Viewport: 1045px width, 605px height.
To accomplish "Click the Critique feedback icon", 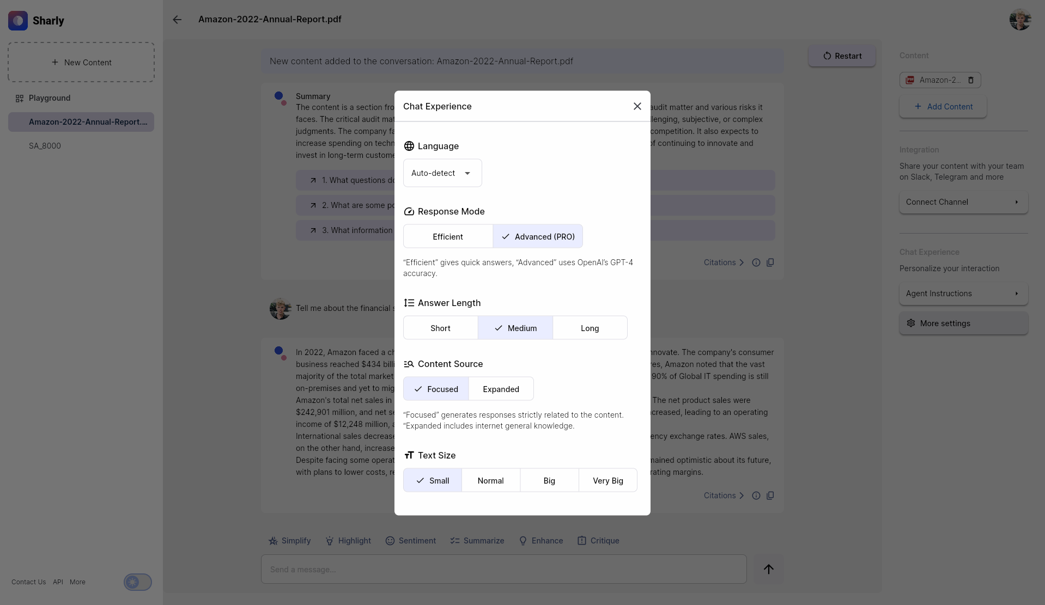I will point(582,540).
